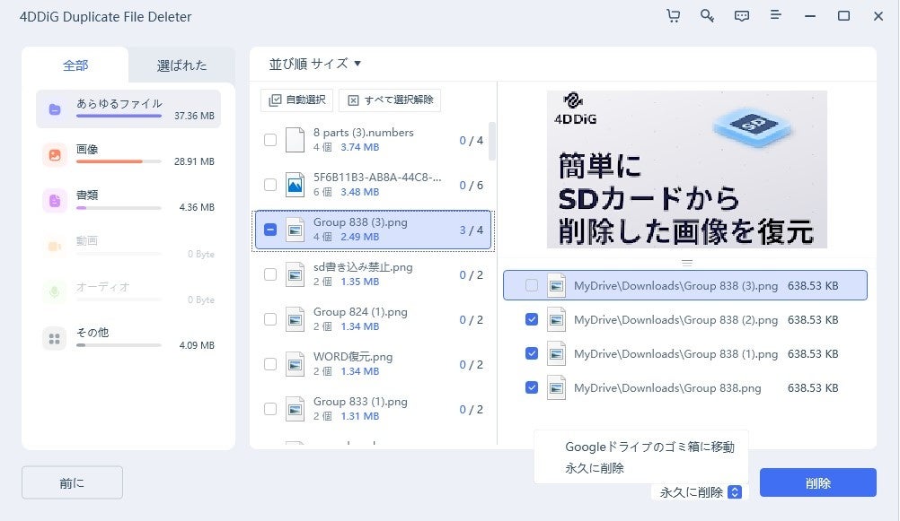Screen dimensions: 900x521
Task: Open the 永久に削除 delete mode selector
Action: tap(701, 492)
